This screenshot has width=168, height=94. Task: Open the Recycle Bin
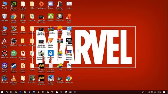[x=4, y=17]
